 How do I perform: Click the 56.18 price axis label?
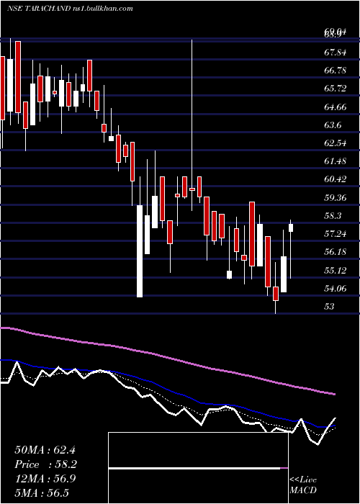coord(336,252)
